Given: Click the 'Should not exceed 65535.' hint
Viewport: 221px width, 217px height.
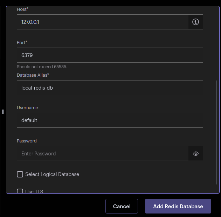Looking at the screenshot, I should [x=42, y=67].
